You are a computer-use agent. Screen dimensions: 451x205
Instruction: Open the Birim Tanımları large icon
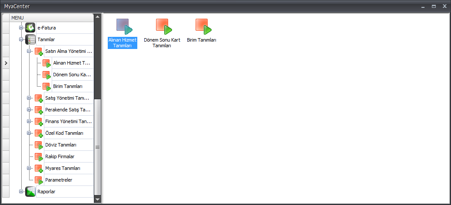click(x=203, y=27)
